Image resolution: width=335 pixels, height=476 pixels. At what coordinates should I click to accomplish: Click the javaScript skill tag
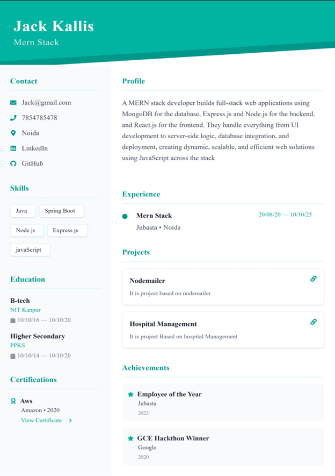click(30, 250)
